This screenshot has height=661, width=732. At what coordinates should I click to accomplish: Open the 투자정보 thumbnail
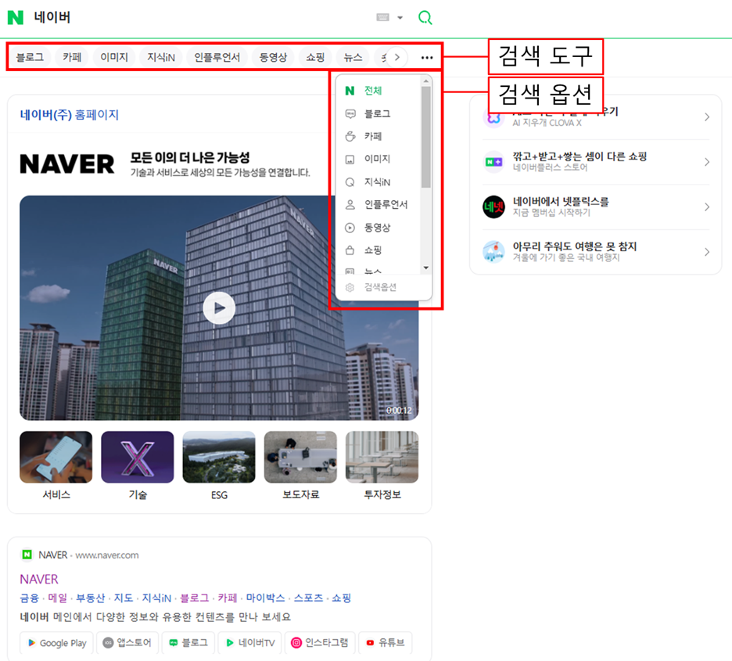(x=382, y=457)
